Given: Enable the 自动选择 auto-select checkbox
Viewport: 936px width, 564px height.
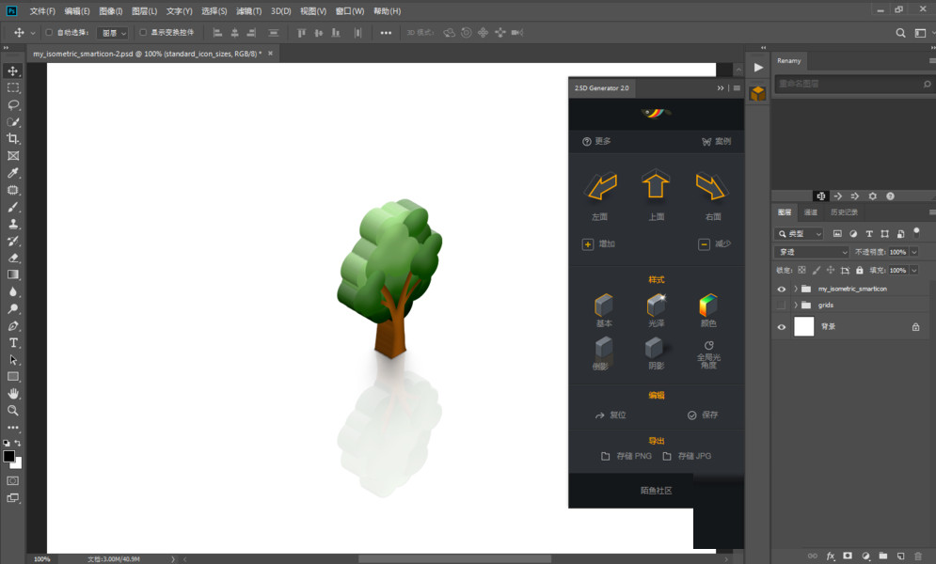Looking at the screenshot, I should (x=49, y=32).
